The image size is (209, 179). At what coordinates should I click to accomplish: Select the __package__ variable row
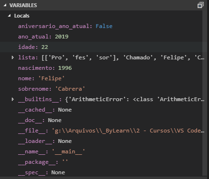pos(101,162)
